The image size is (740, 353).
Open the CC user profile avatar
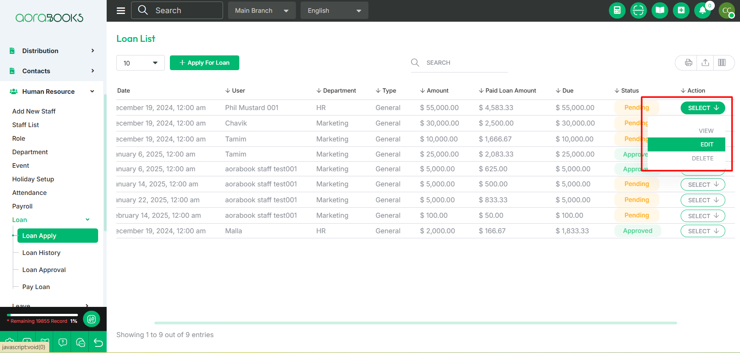(x=727, y=10)
